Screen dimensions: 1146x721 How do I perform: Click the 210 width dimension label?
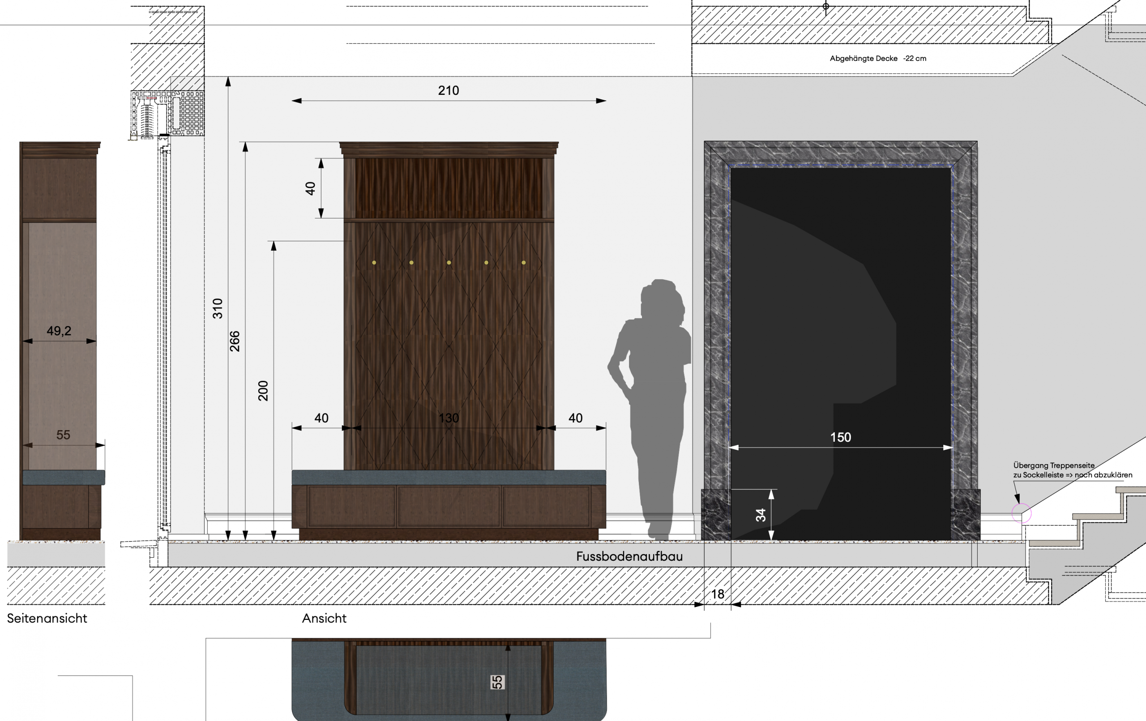pos(448,90)
